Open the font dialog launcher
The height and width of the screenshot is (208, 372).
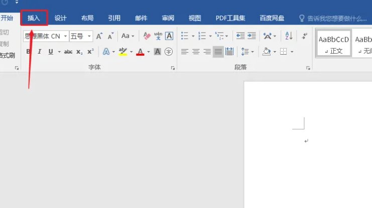[x=173, y=68]
